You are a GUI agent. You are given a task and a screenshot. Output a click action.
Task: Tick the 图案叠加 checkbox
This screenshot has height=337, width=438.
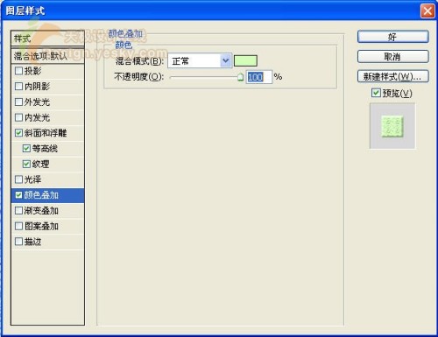[18, 226]
